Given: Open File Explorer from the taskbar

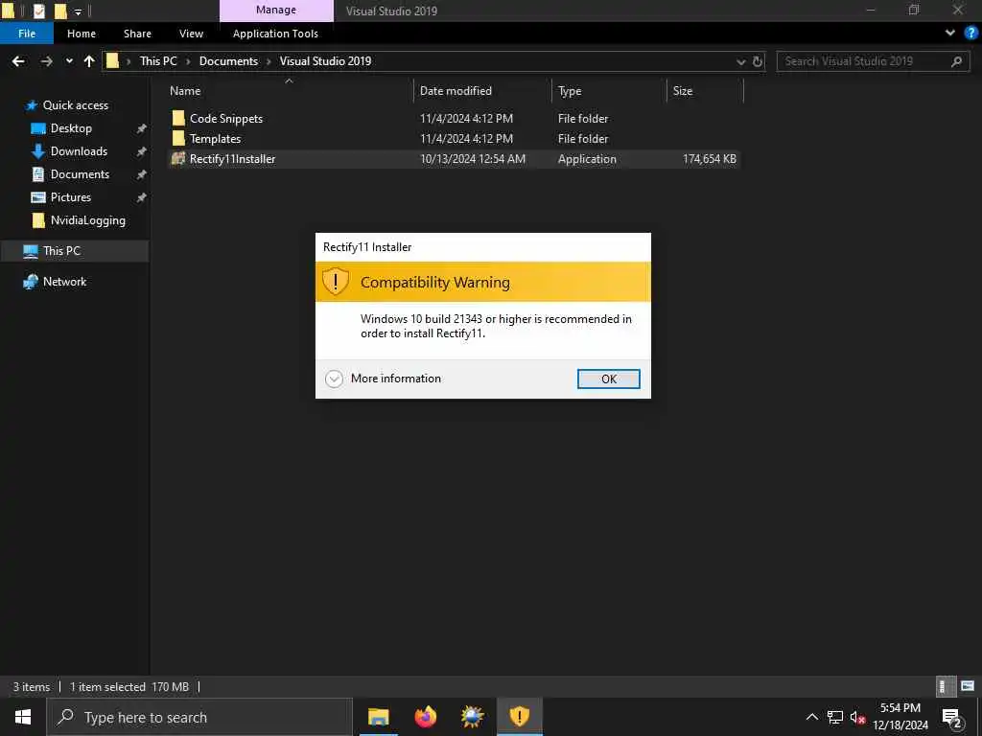Looking at the screenshot, I should [378, 717].
